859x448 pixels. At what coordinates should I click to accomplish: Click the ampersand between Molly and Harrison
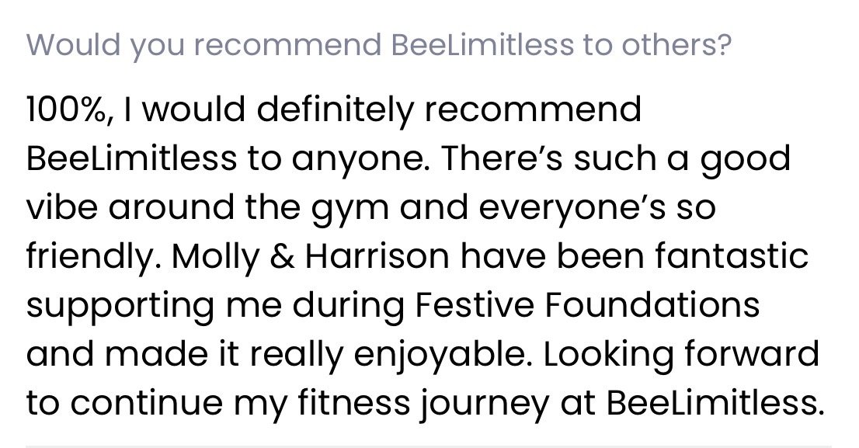pos(282,256)
